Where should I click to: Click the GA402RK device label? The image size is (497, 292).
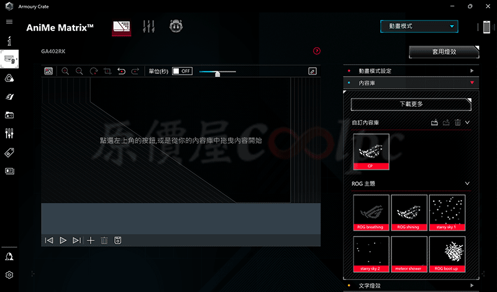(x=53, y=52)
